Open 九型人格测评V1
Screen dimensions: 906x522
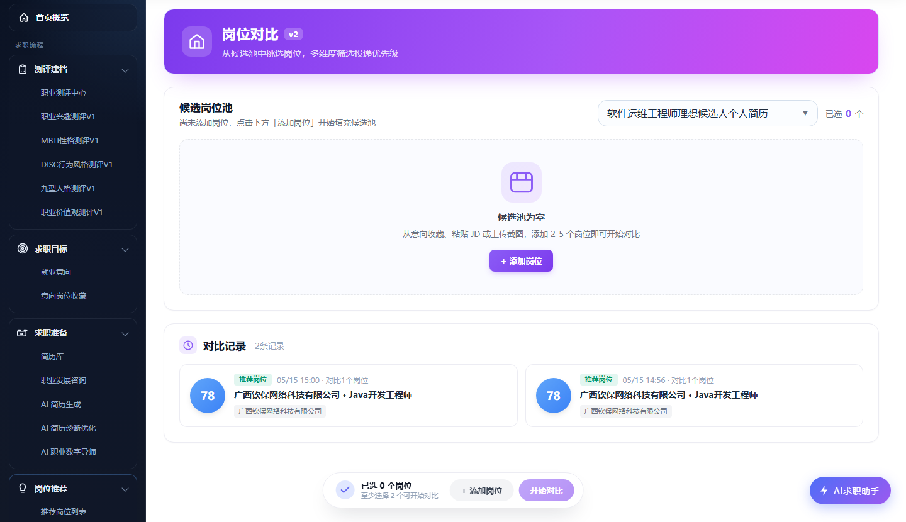pyautogui.click(x=68, y=189)
